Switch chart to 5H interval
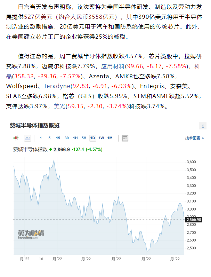The width and height of the screenshot is (211, 277). [x=84, y=138]
